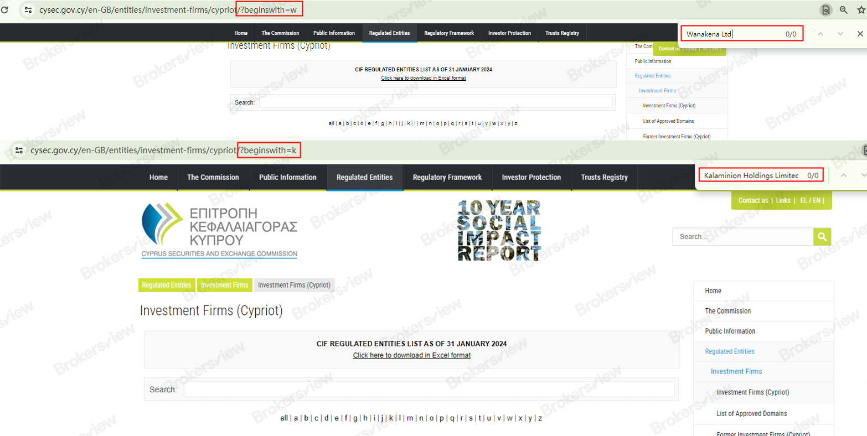Open Regulatory Framework in upper navigation bar
Viewport: 867px width, 436px height.
449,33
